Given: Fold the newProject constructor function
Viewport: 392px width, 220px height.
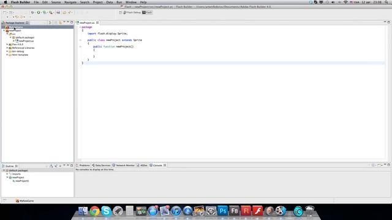Looking at the screenshot, I should [x=80, y=46].
